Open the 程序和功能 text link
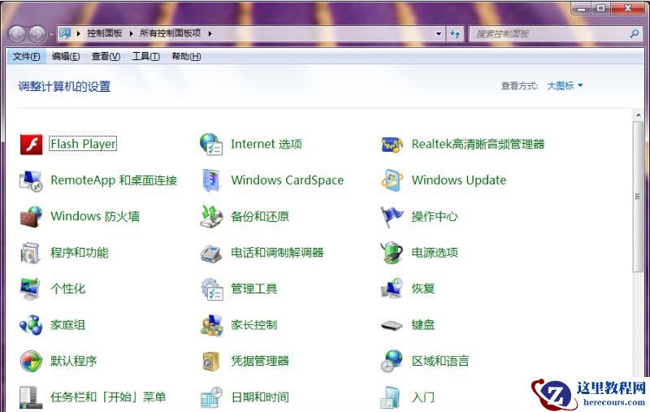 [x=80, y=253]
